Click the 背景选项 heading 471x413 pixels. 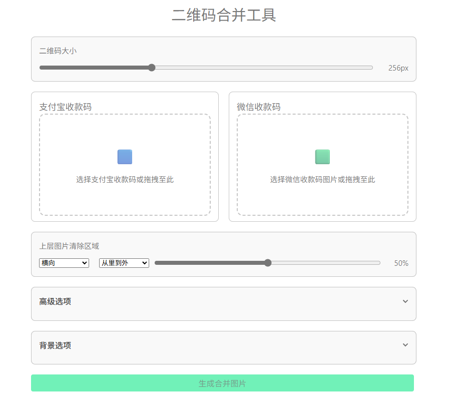55,345
